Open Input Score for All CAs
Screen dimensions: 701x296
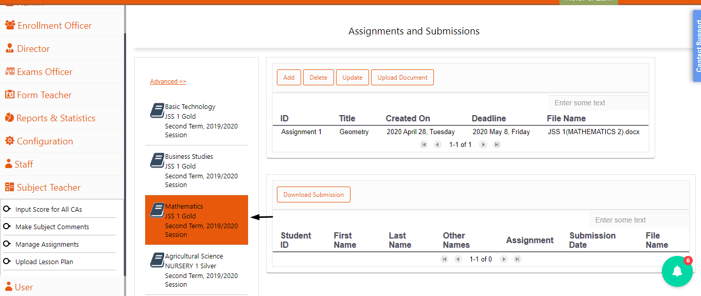(48, 209)
